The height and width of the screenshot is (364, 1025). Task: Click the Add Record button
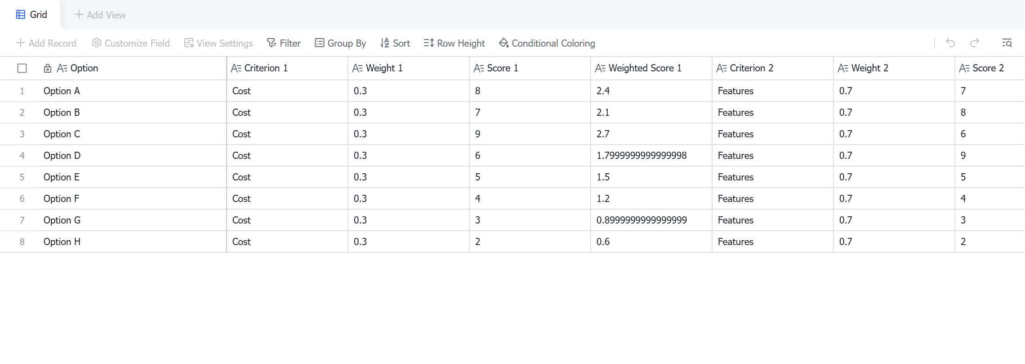[x=46, y=43]
